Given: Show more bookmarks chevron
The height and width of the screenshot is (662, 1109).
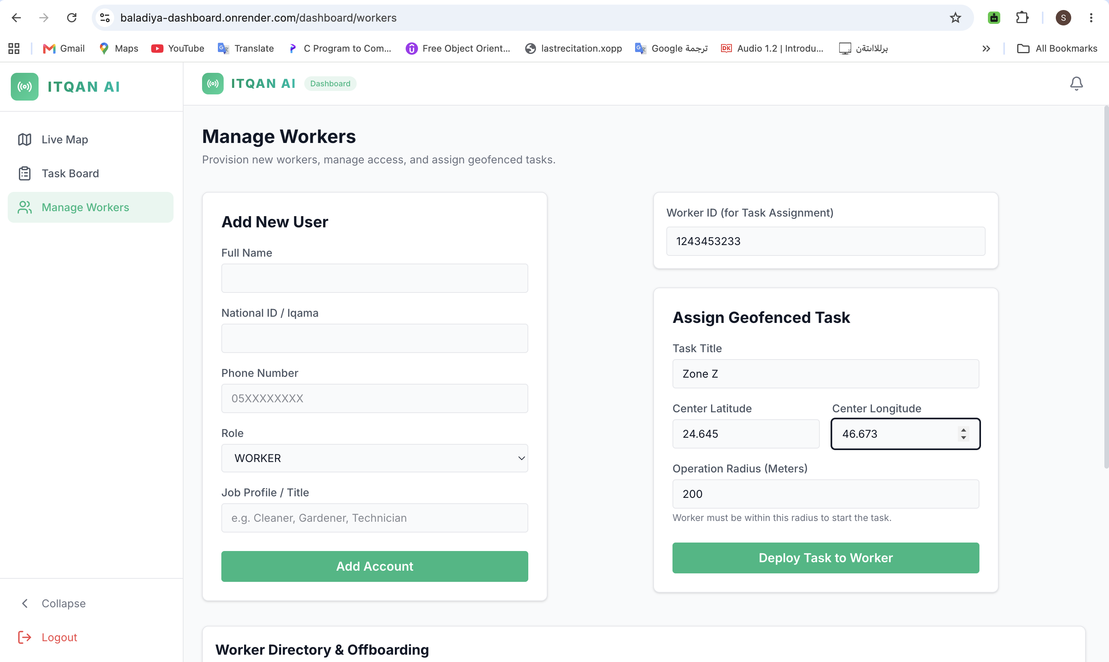Looking at the screenshot, I should click(986, 48).
